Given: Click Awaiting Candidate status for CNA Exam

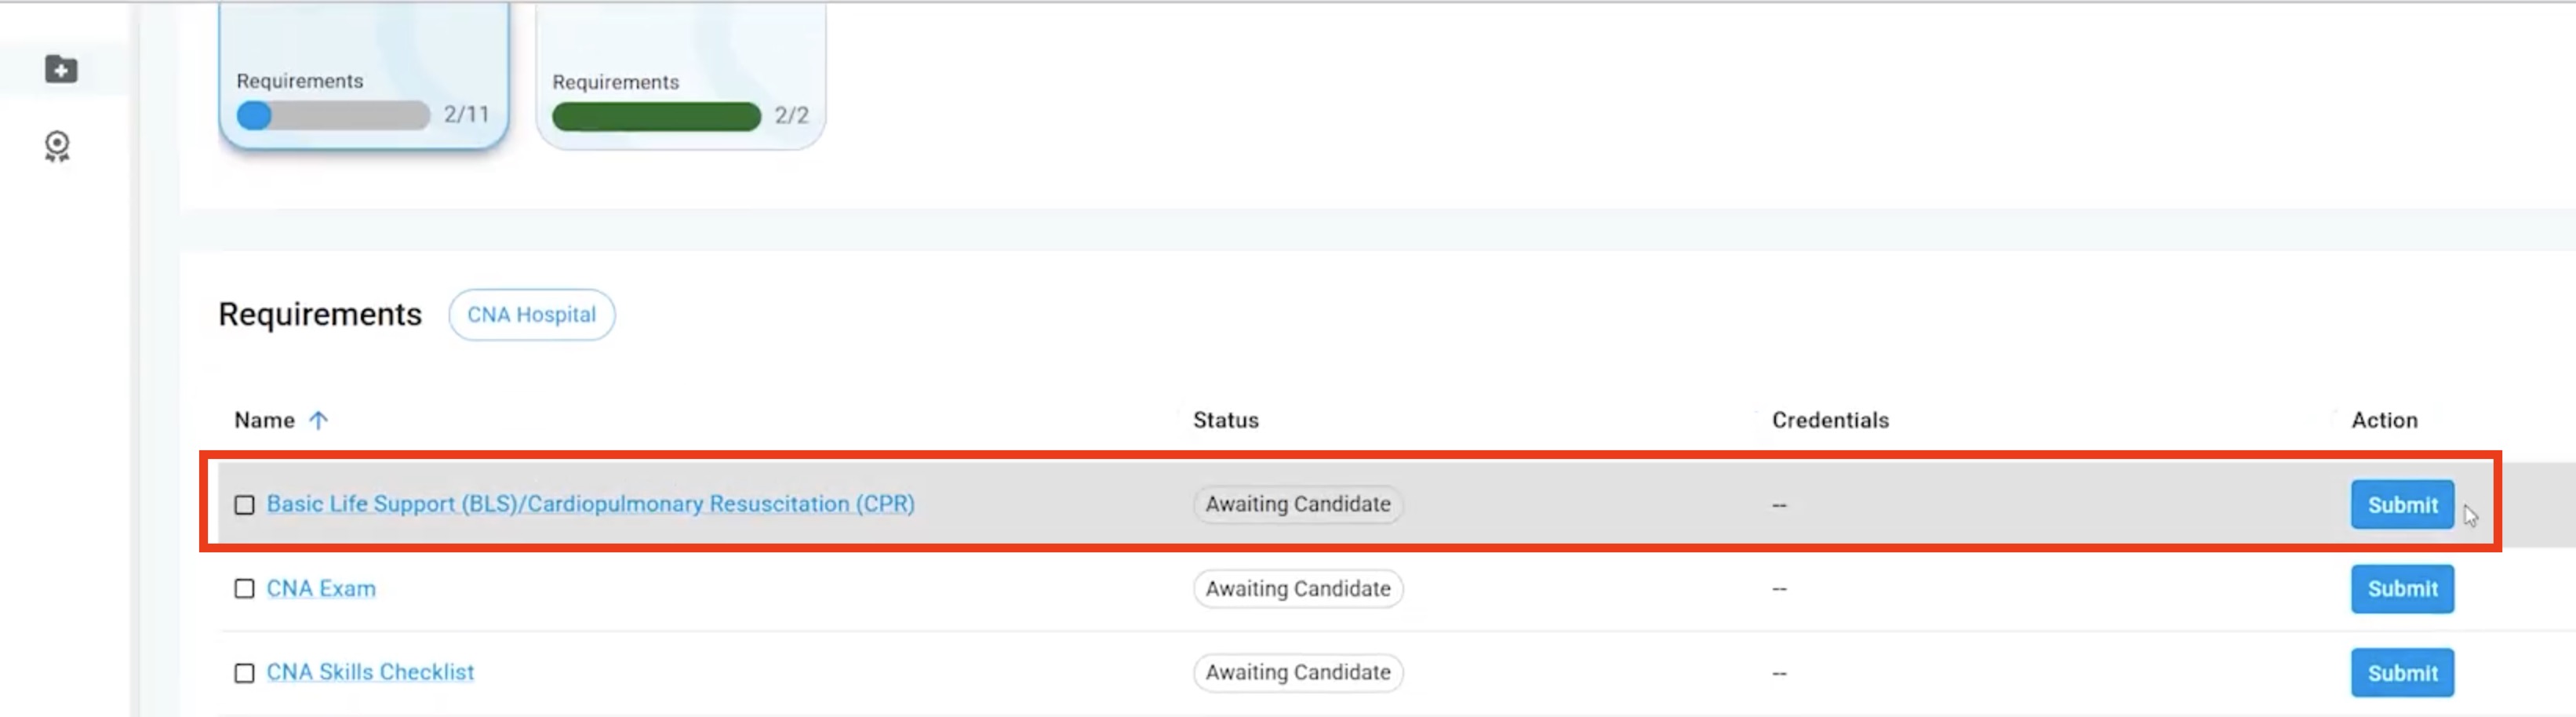Looking at the screenshot, I should point(1297,589).
